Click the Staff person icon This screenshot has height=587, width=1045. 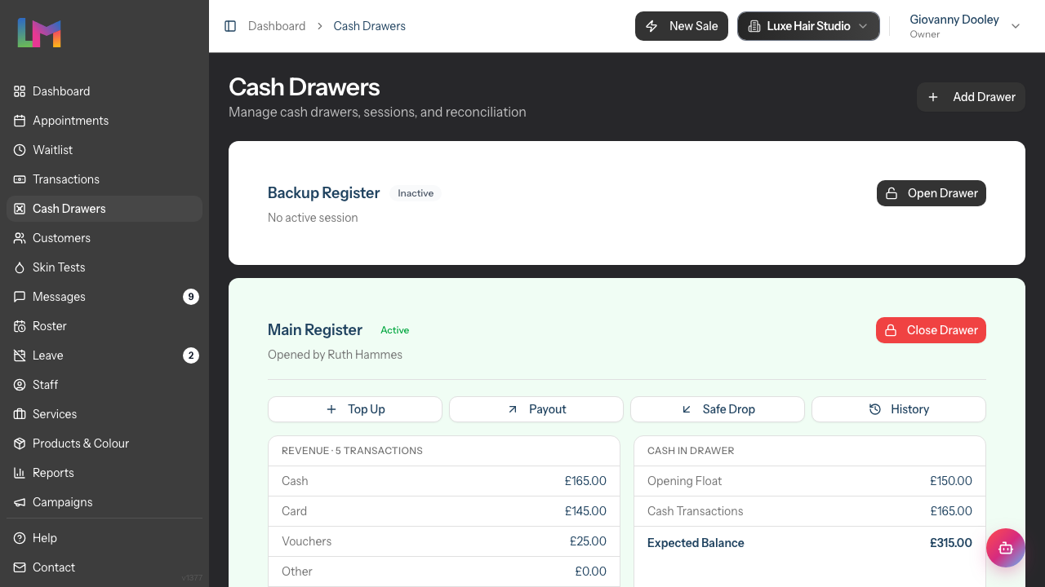[x=20, y=385]
